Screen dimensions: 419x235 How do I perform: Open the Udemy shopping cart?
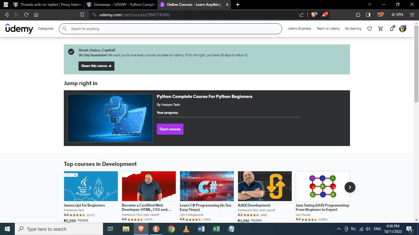click(x=381, y=29)
